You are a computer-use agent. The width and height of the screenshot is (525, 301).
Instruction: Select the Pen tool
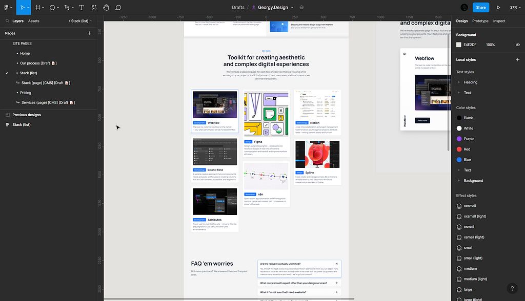(x=67, y=8)
